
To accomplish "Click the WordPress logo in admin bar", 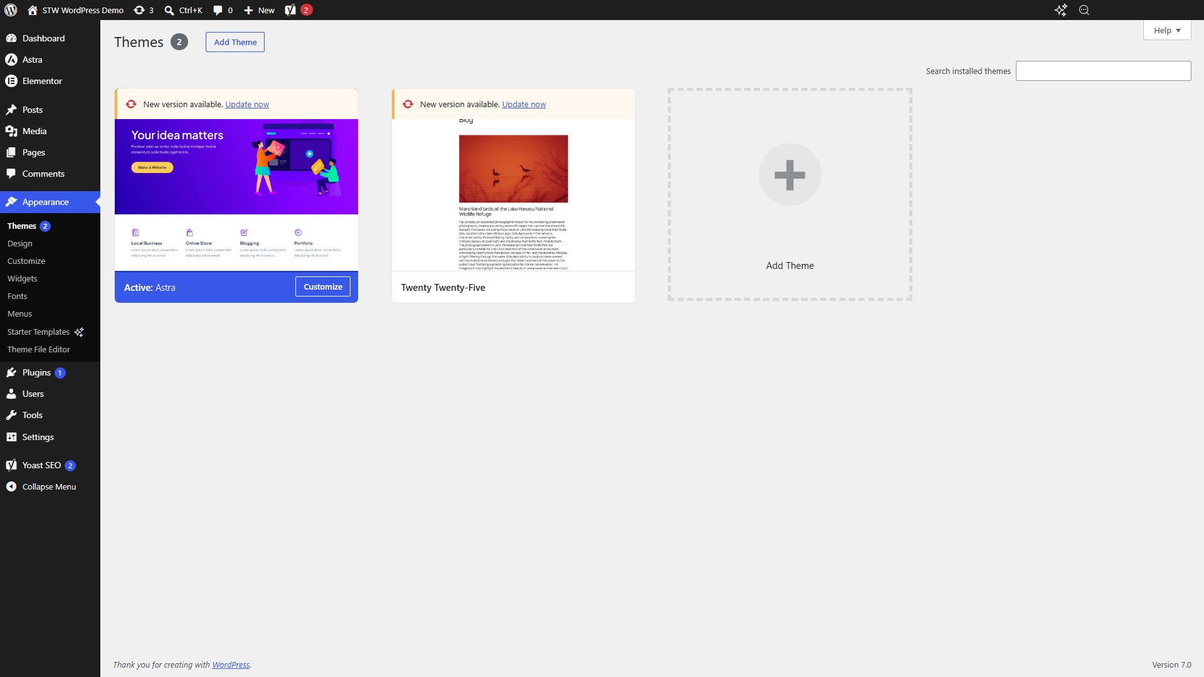I will [11, 10].
